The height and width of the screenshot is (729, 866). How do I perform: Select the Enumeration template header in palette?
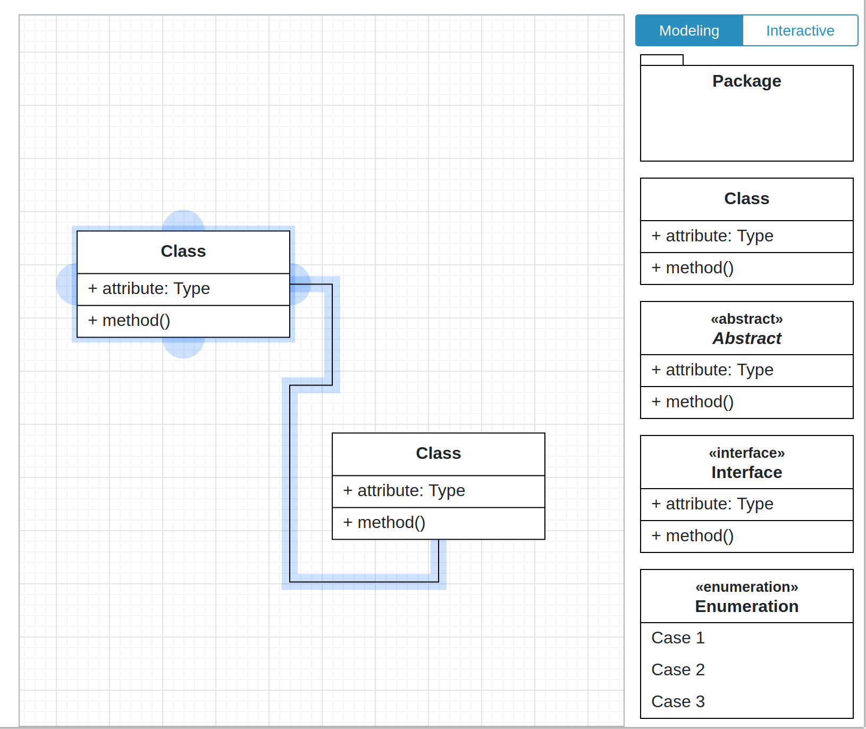coord(746,596)
